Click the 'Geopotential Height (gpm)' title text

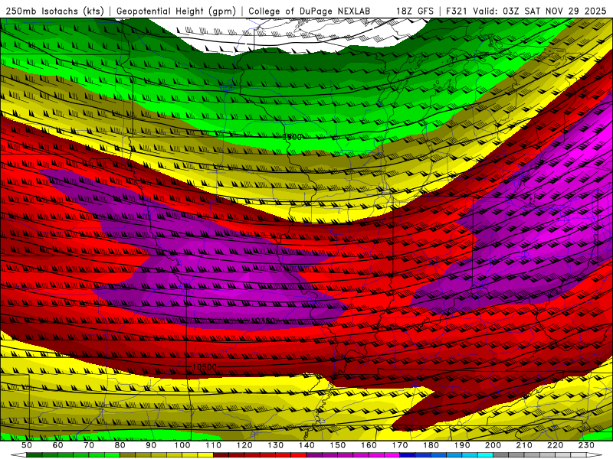[x=176, y=11]
